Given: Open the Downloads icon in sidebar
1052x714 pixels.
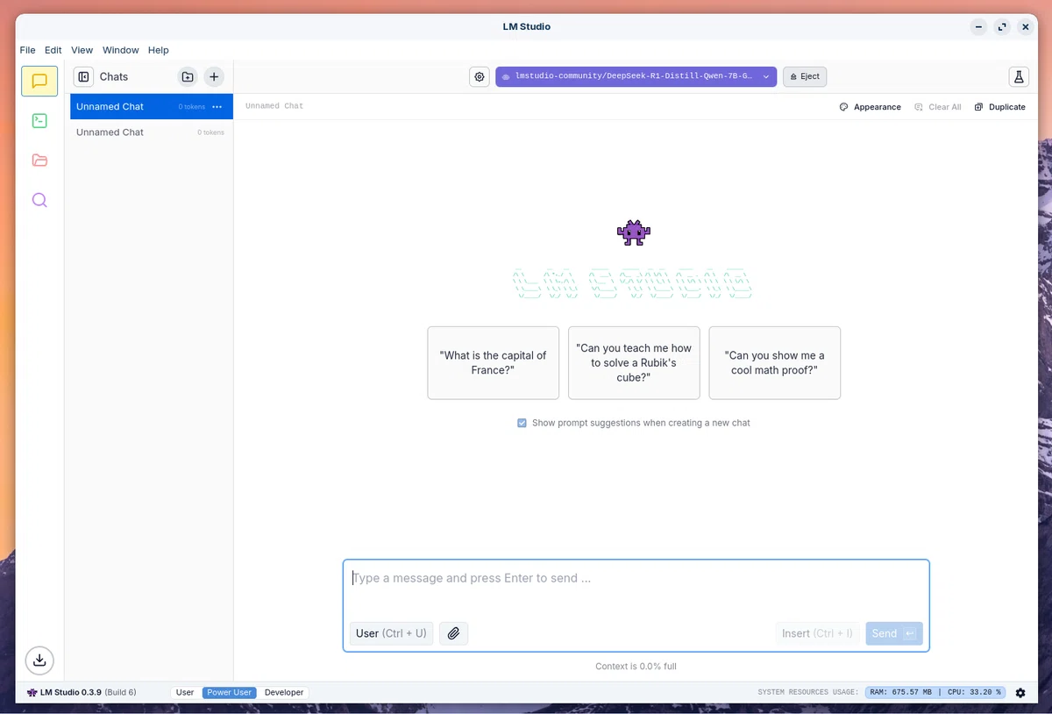Looking at the screenshot, I should pyautogui.click(x=39, y=660).
